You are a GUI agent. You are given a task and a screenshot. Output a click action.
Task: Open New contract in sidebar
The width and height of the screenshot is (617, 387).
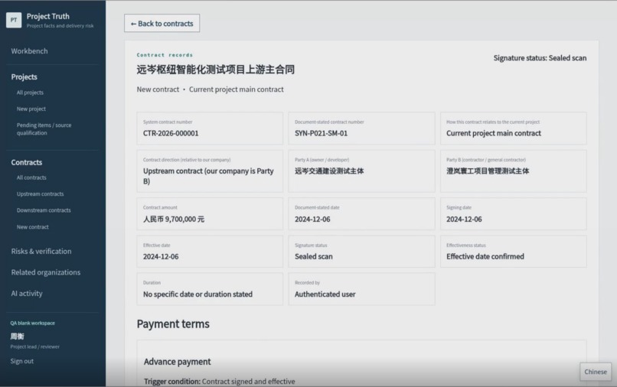(33, 227)
